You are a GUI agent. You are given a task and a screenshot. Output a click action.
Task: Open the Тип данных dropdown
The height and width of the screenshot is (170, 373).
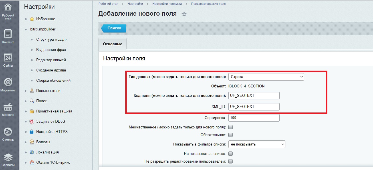266,77
